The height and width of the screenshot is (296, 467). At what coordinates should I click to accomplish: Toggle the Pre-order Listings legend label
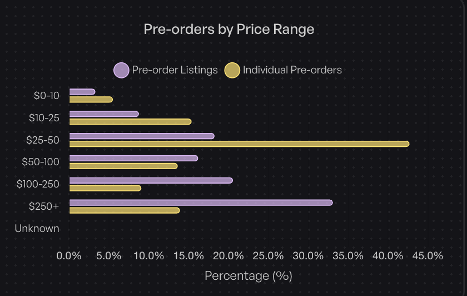click(175, 70)
